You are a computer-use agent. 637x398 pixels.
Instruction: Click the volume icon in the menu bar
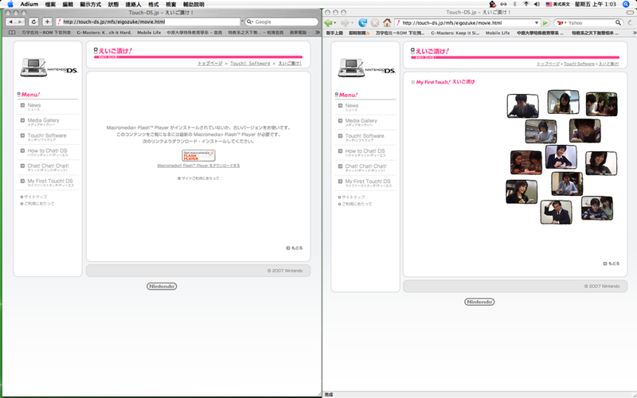(537, 4)
